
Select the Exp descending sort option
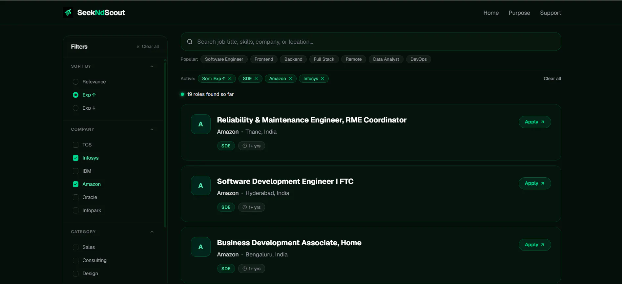point(75,108)
